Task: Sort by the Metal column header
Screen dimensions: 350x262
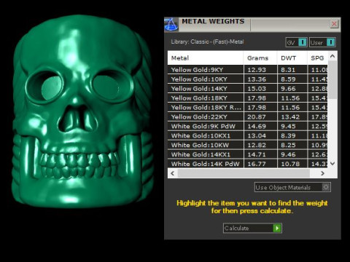Action: (206, 58)
